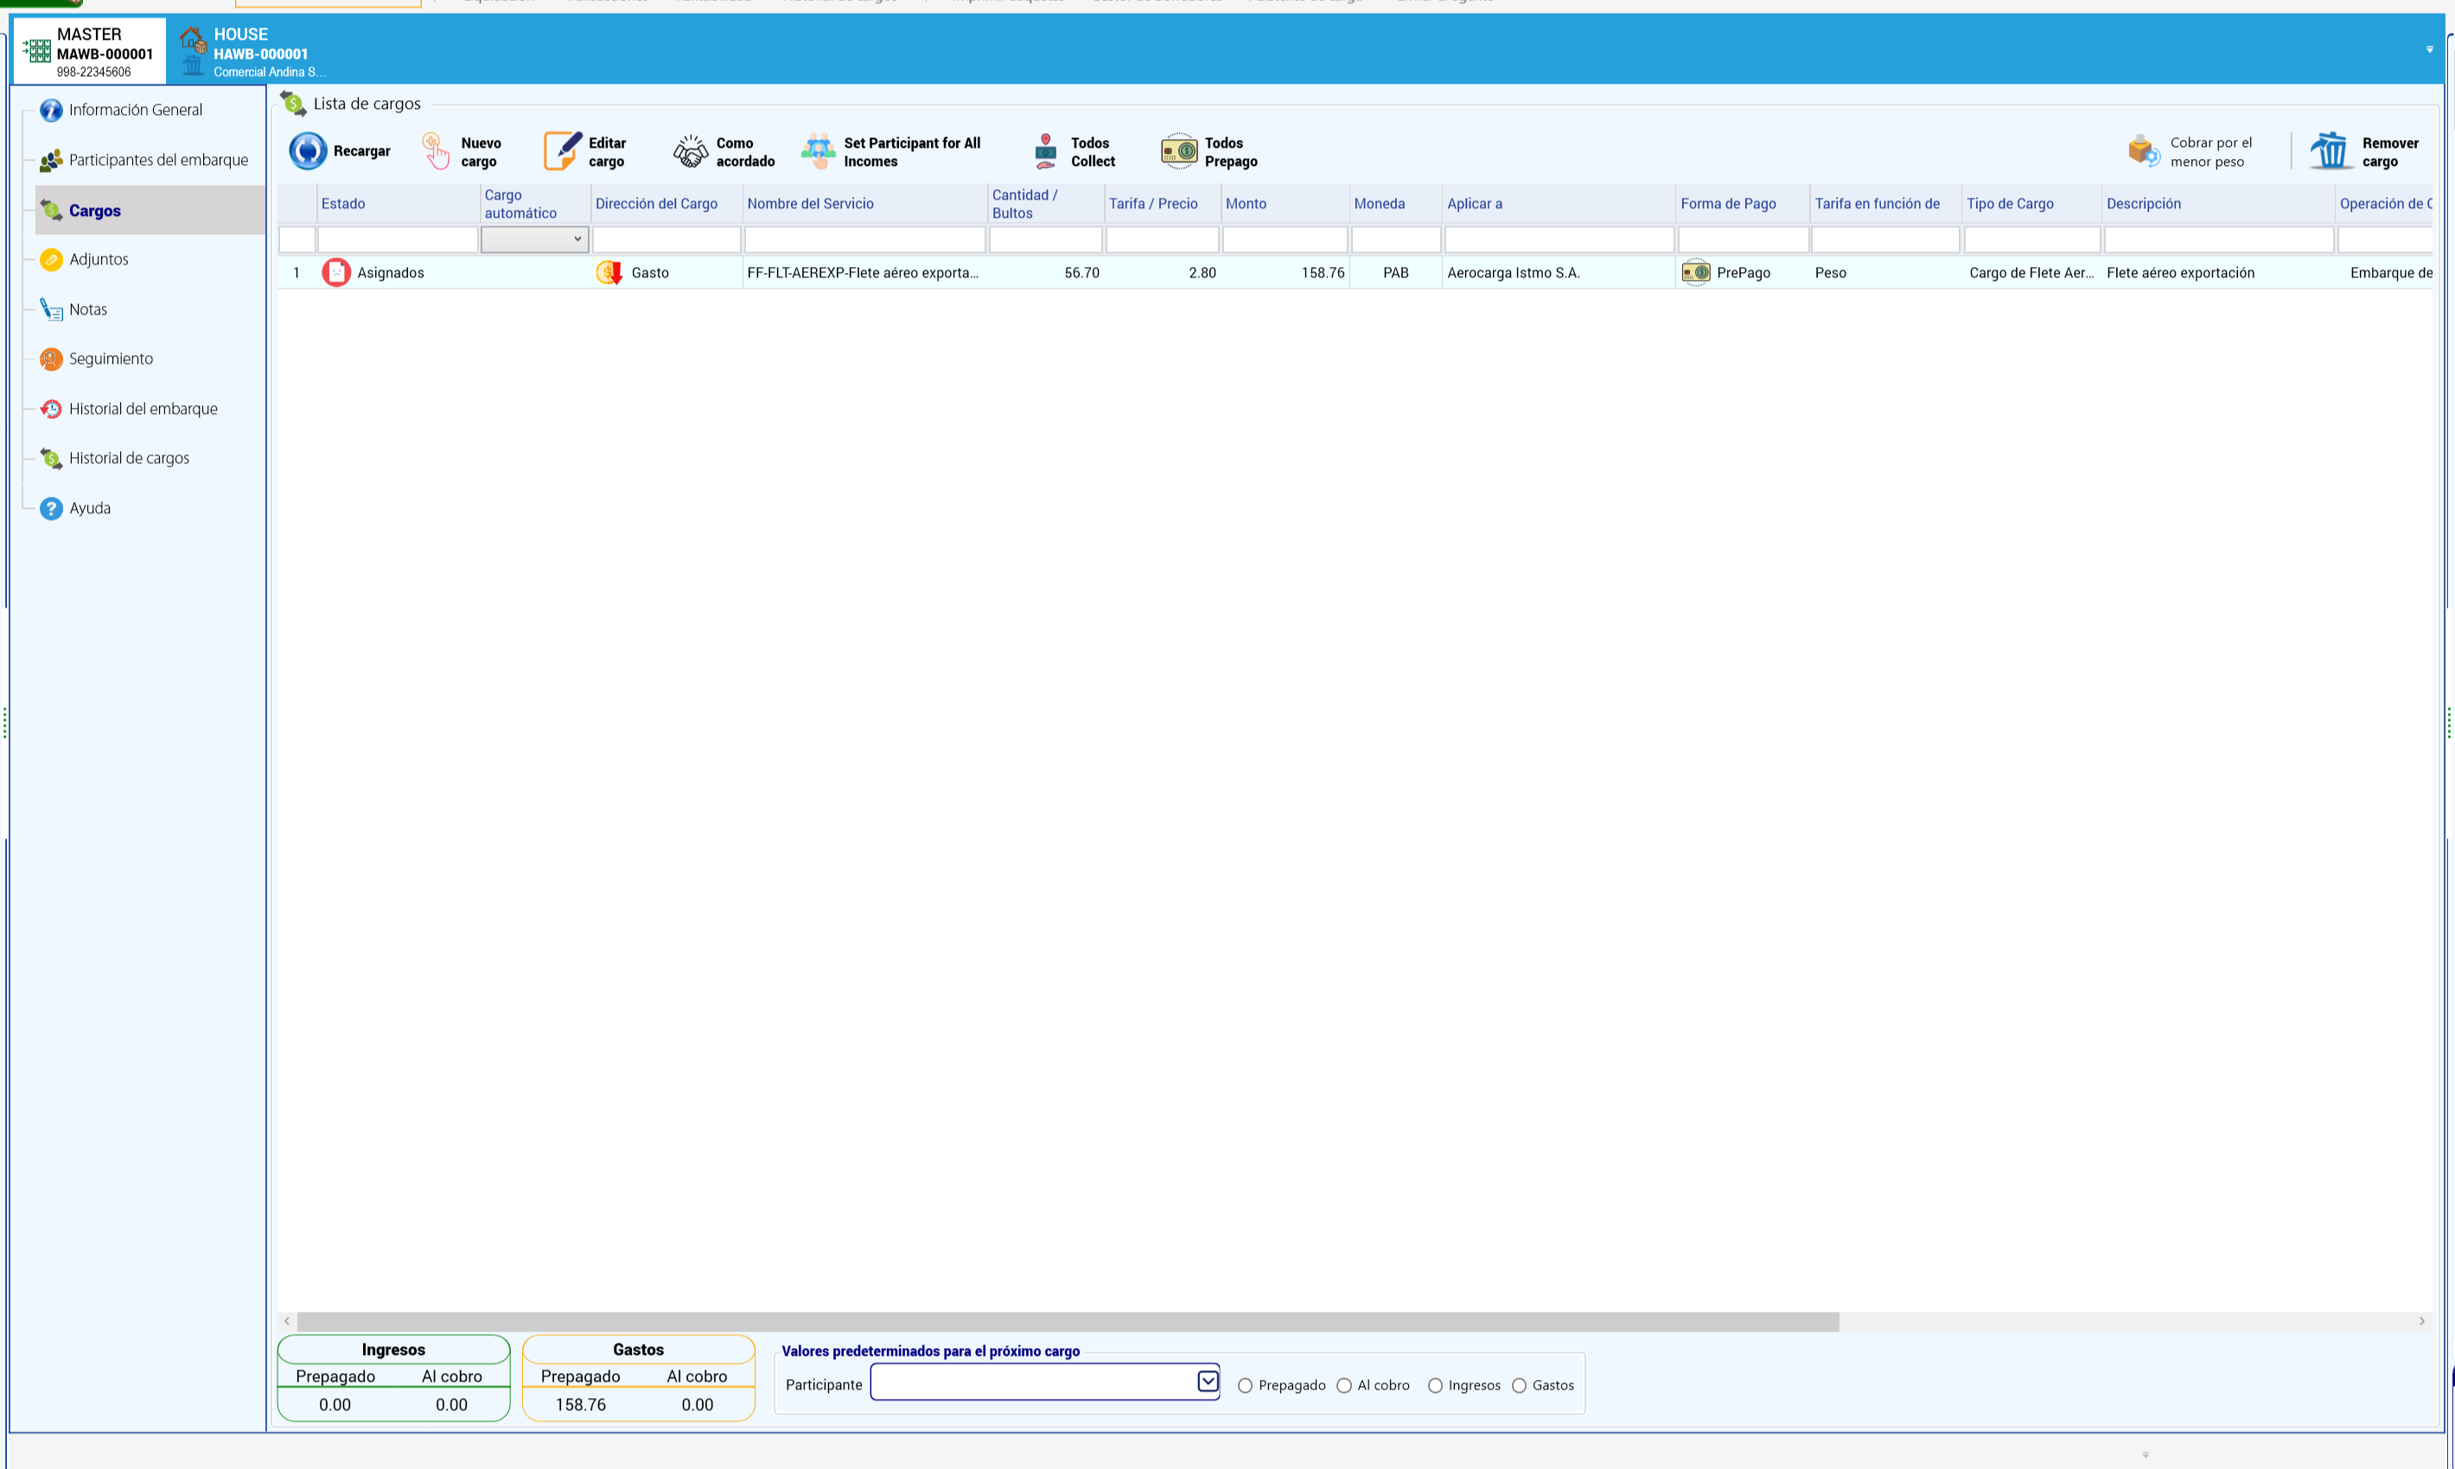
Task: Click the Como acordado handshake icon
Action: [690, 151]
